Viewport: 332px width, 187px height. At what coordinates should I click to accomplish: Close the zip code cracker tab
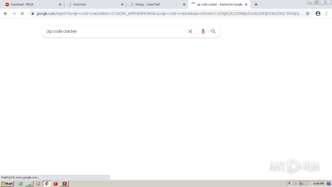coord(246,4)
